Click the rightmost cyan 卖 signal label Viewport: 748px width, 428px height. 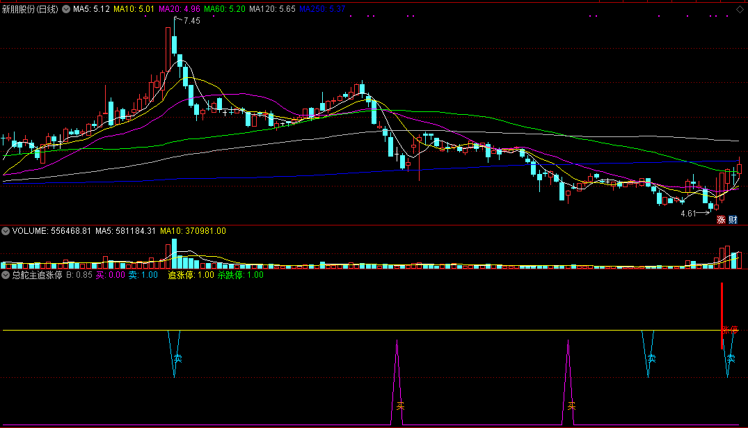point(731,359)
